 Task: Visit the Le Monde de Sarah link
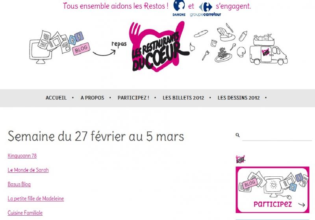(28, 170)
